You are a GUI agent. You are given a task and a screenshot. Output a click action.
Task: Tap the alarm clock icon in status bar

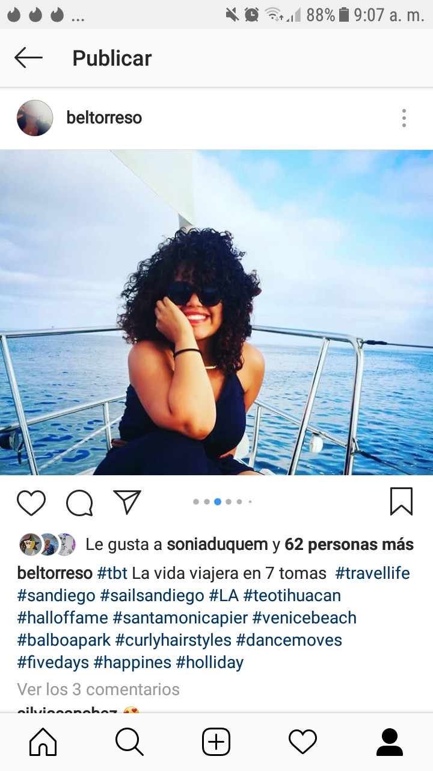tap(252, 14)
